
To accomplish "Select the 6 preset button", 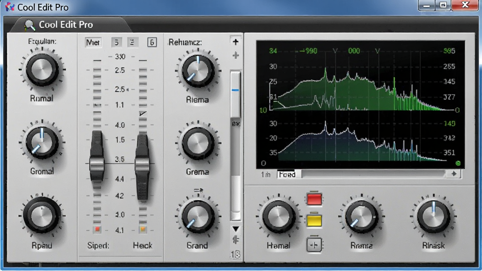I will pos(152,42).
